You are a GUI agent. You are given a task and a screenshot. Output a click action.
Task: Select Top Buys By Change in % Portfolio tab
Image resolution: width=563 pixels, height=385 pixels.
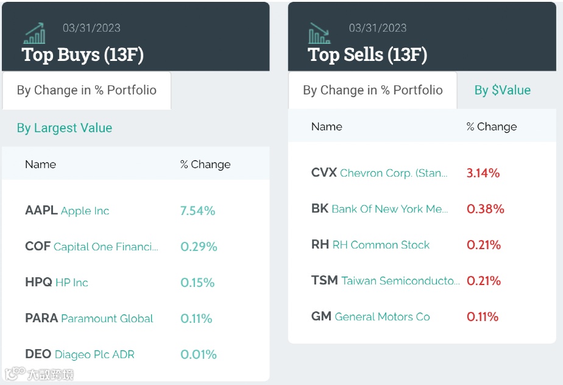click(87, 90)
